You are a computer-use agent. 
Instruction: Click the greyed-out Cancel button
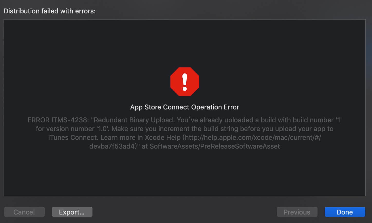pyautogui.click(x=24, y=212)
